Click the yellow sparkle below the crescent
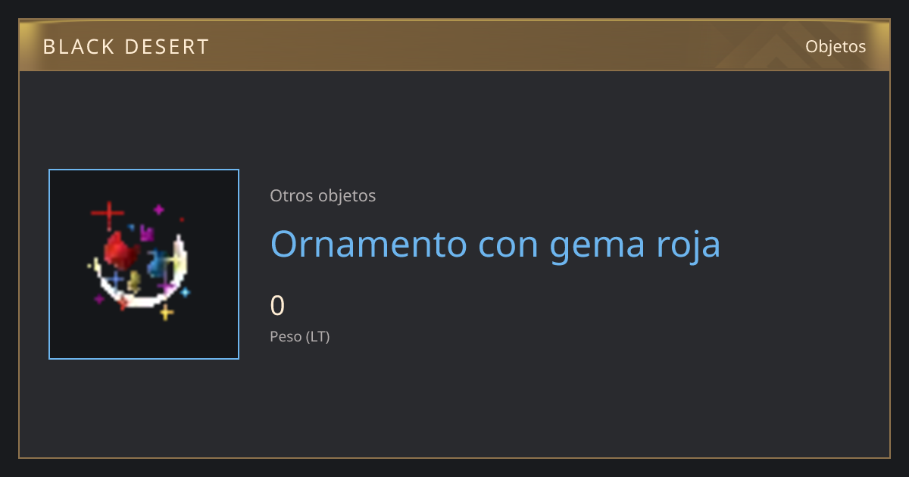909x477 pixels. point(167,312)
